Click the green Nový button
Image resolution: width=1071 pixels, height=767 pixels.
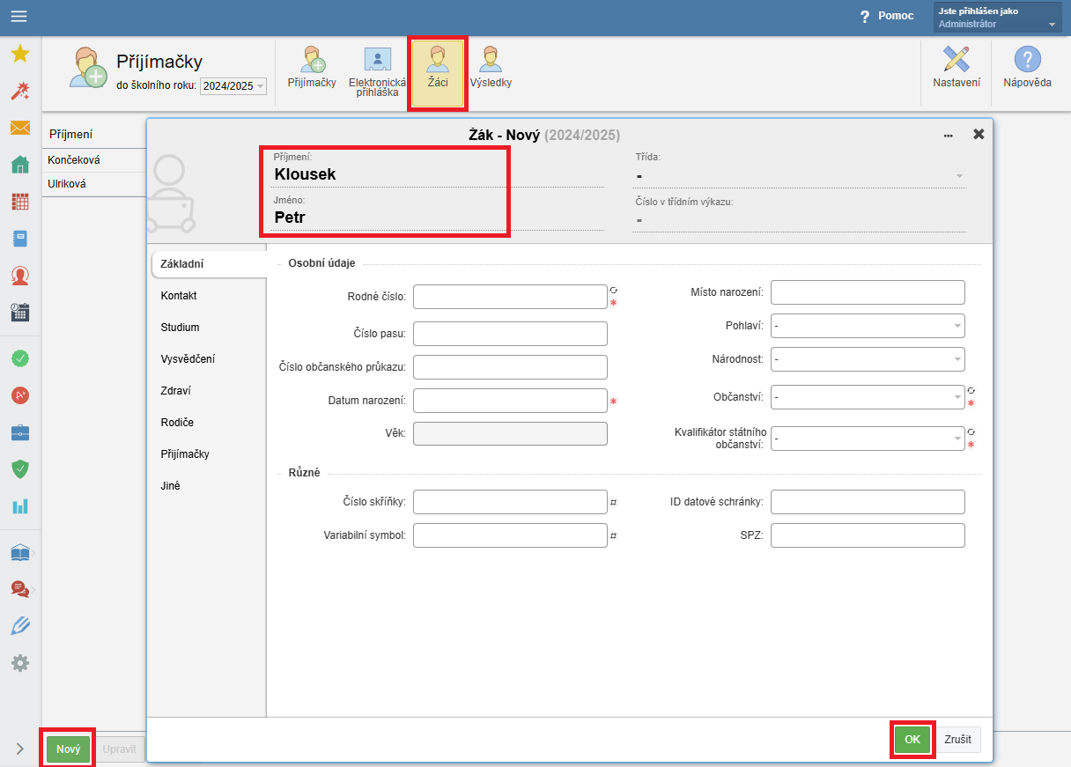(68, 749)
